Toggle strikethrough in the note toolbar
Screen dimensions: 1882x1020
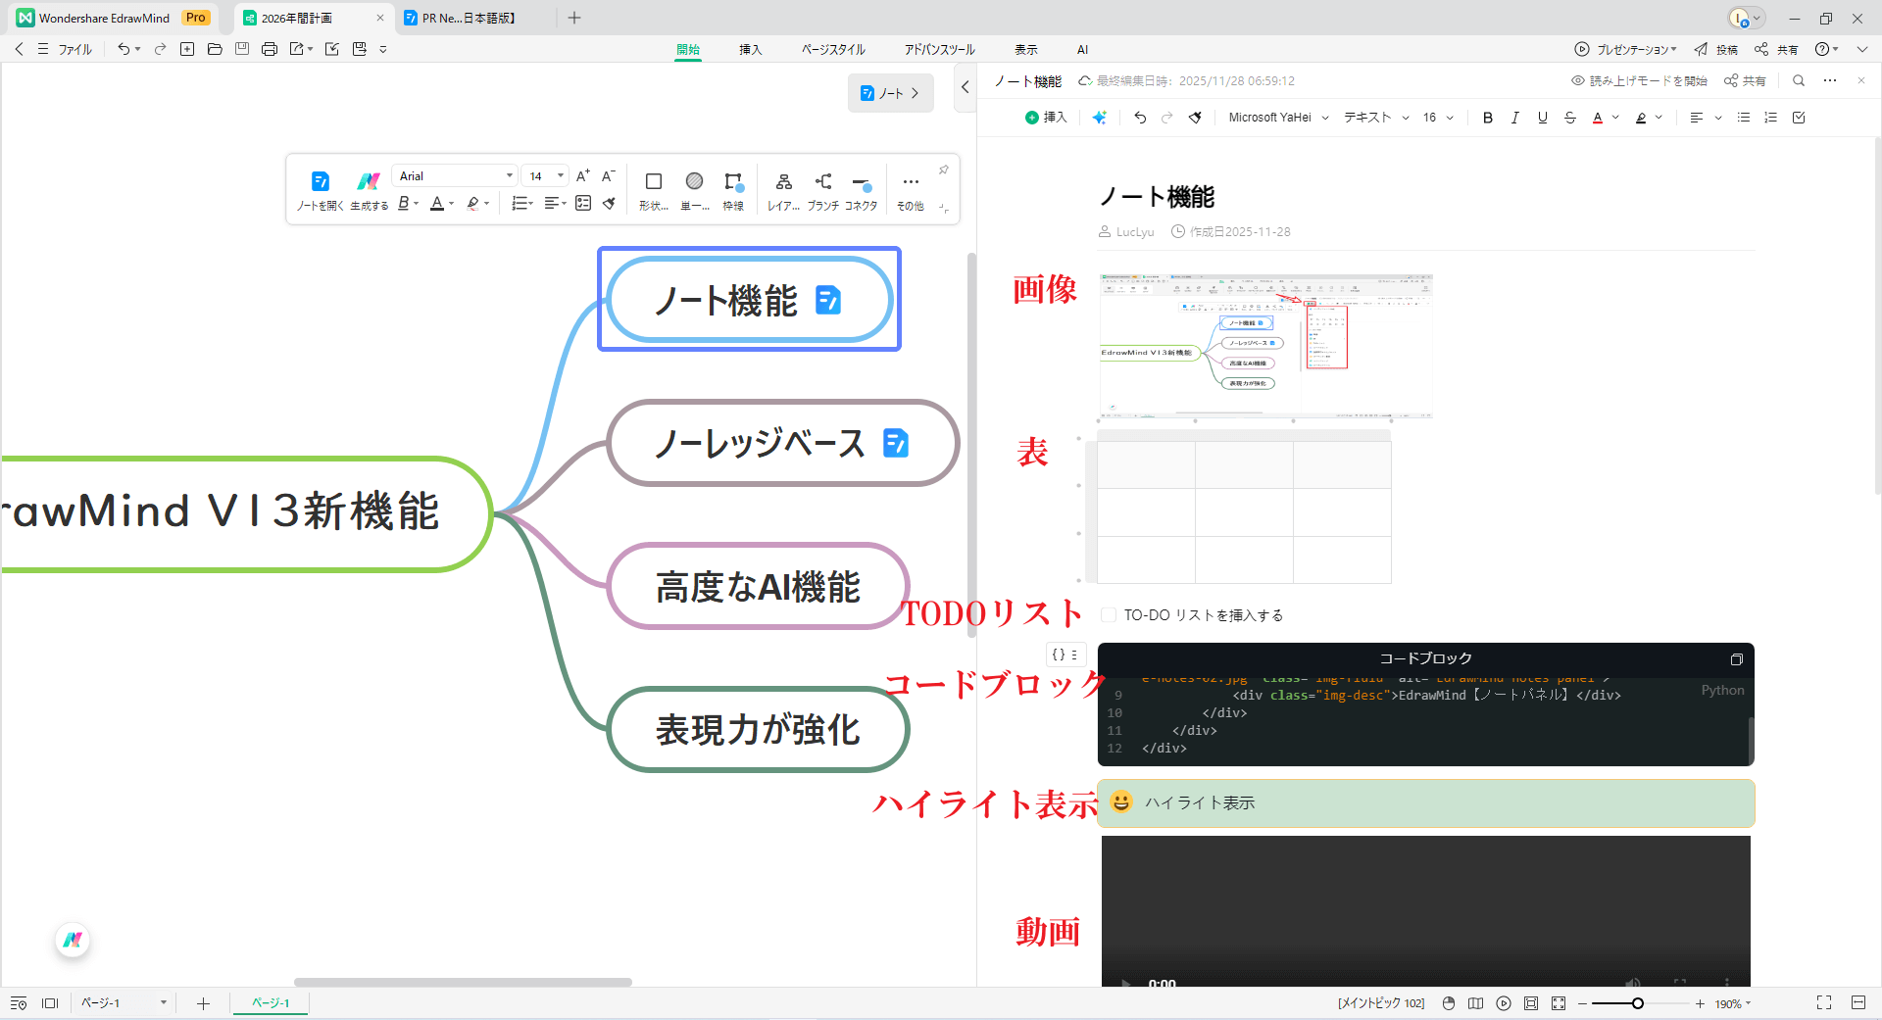coord(1570,117)
